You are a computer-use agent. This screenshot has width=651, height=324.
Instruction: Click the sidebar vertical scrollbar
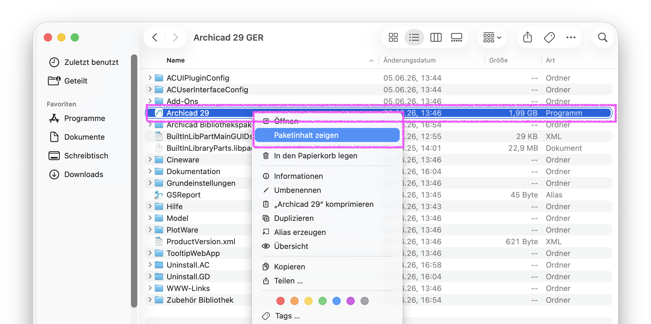[134, 181]
